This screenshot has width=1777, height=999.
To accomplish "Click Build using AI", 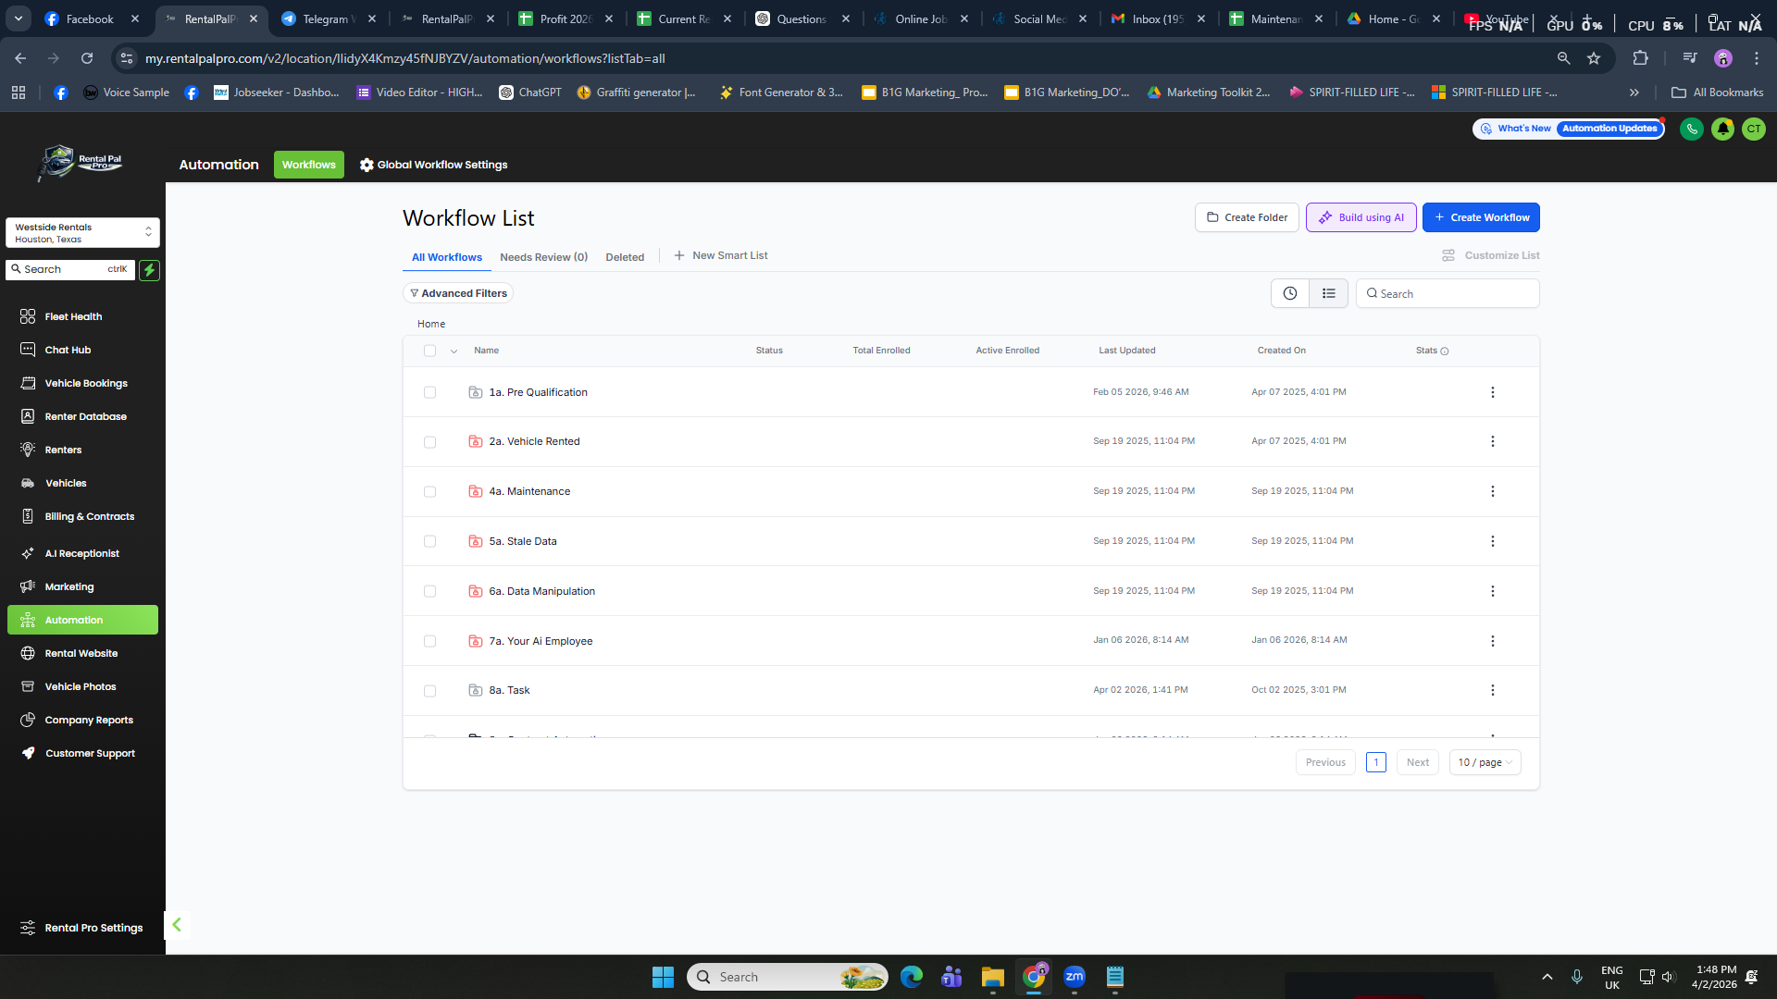I will click(1361, 217).
